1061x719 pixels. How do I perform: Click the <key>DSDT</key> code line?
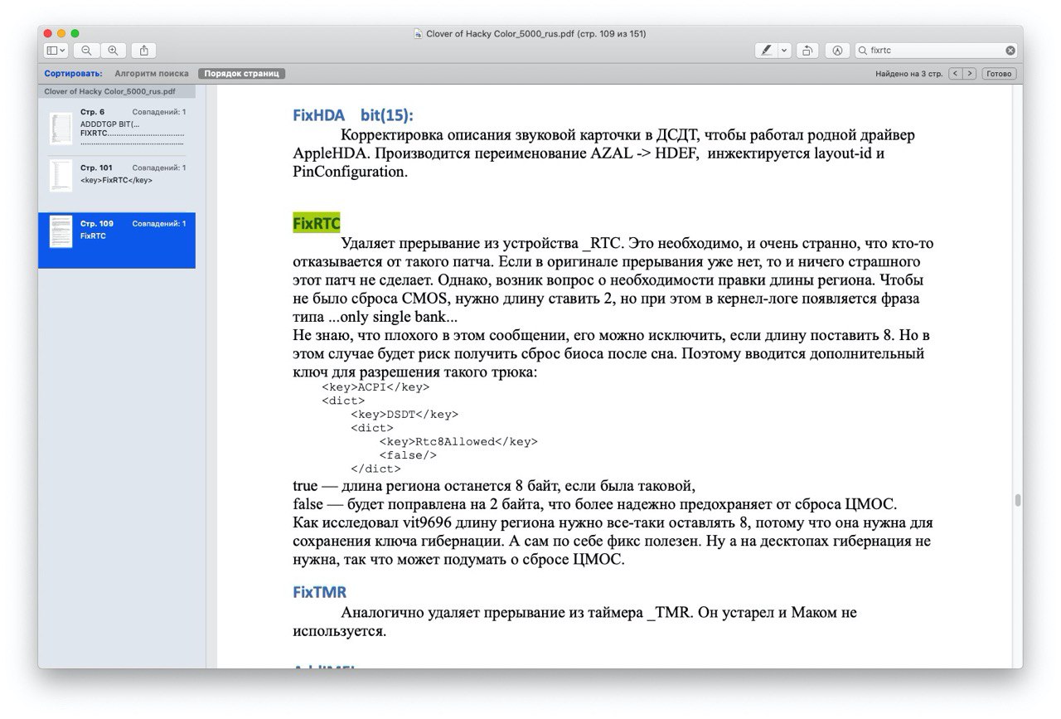click(405, 414)
